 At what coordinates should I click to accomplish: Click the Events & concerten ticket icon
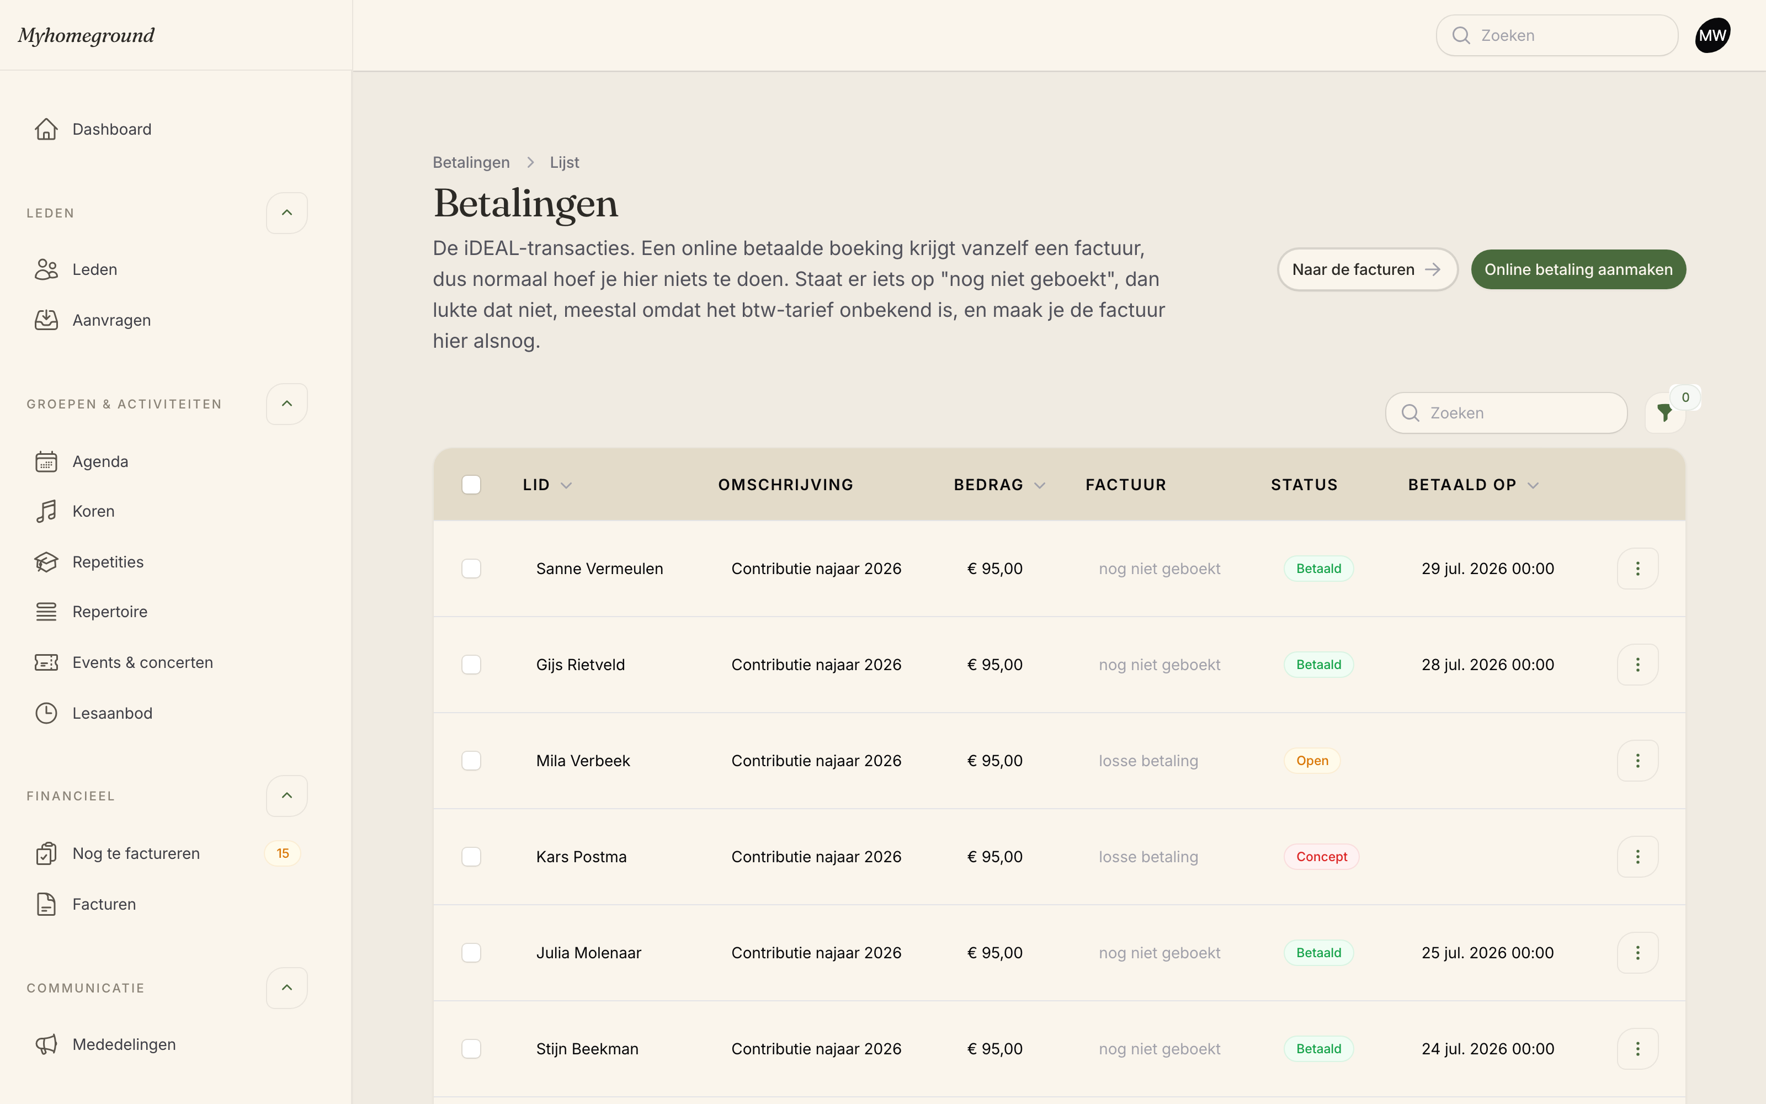pos(46,662)
